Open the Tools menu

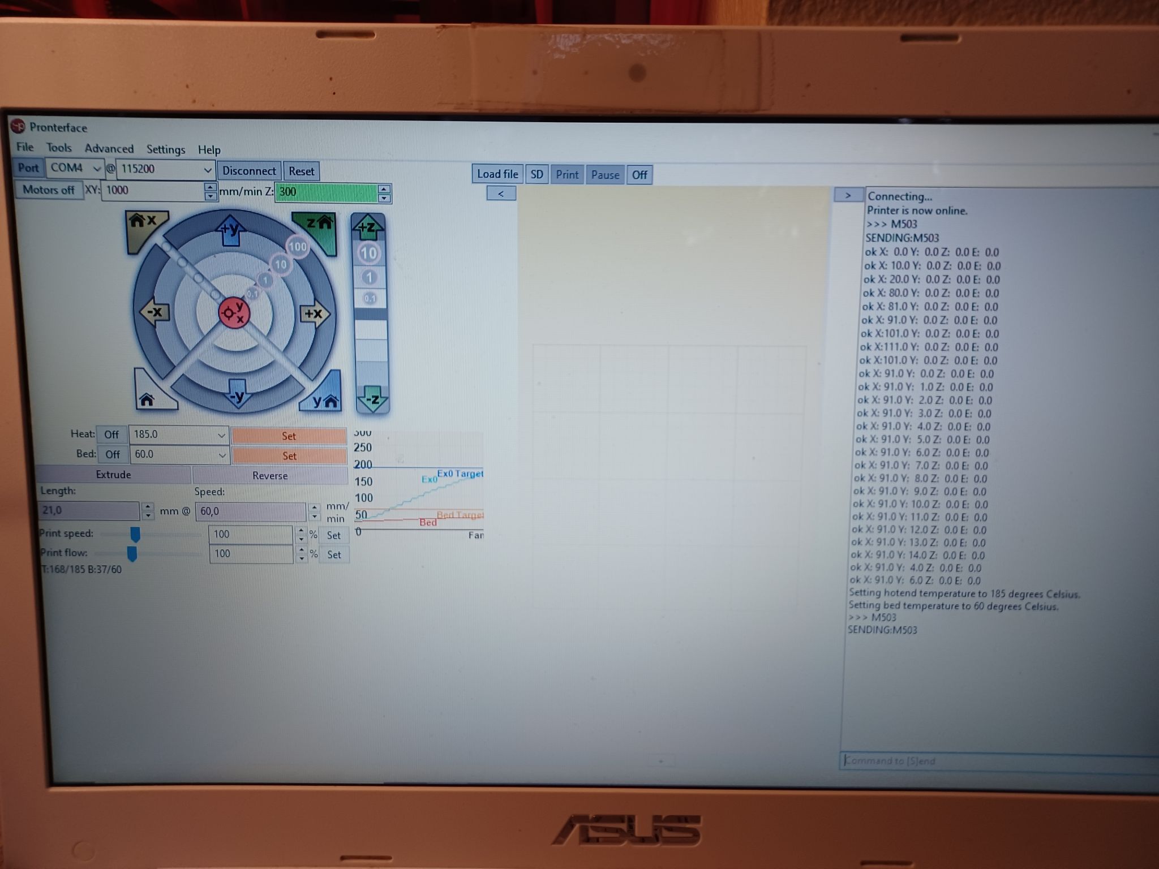pos(59,148)
